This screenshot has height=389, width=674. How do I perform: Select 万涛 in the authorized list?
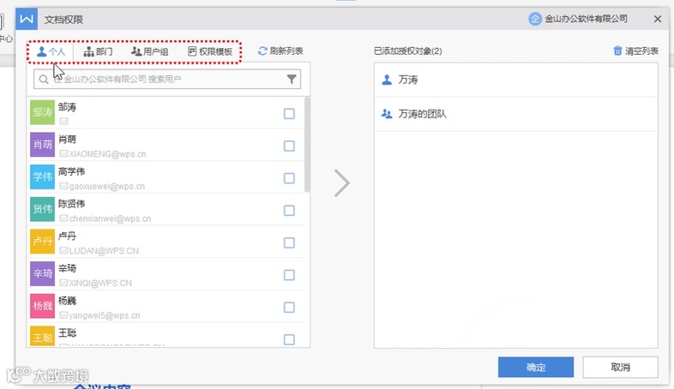(516, 80)
